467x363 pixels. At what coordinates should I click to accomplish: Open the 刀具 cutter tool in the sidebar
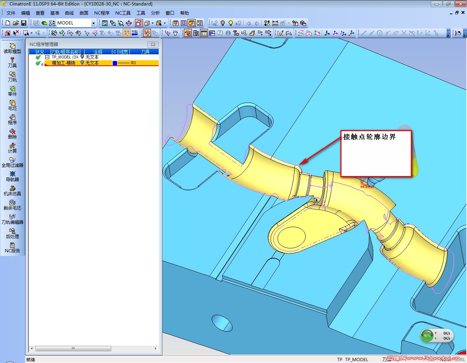[x=12, y=62]
